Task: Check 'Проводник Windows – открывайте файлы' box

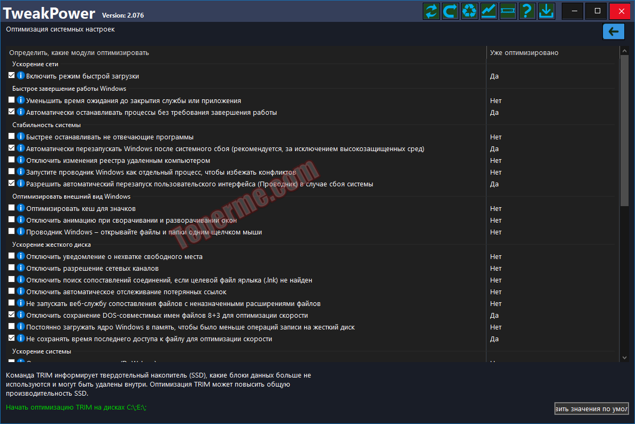Action: click(x=11, y=231)
